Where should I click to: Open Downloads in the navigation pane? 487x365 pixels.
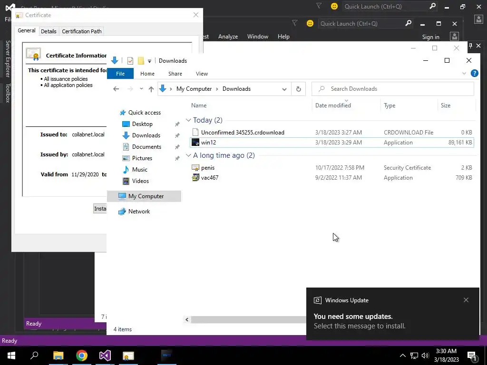coord(146,135)
